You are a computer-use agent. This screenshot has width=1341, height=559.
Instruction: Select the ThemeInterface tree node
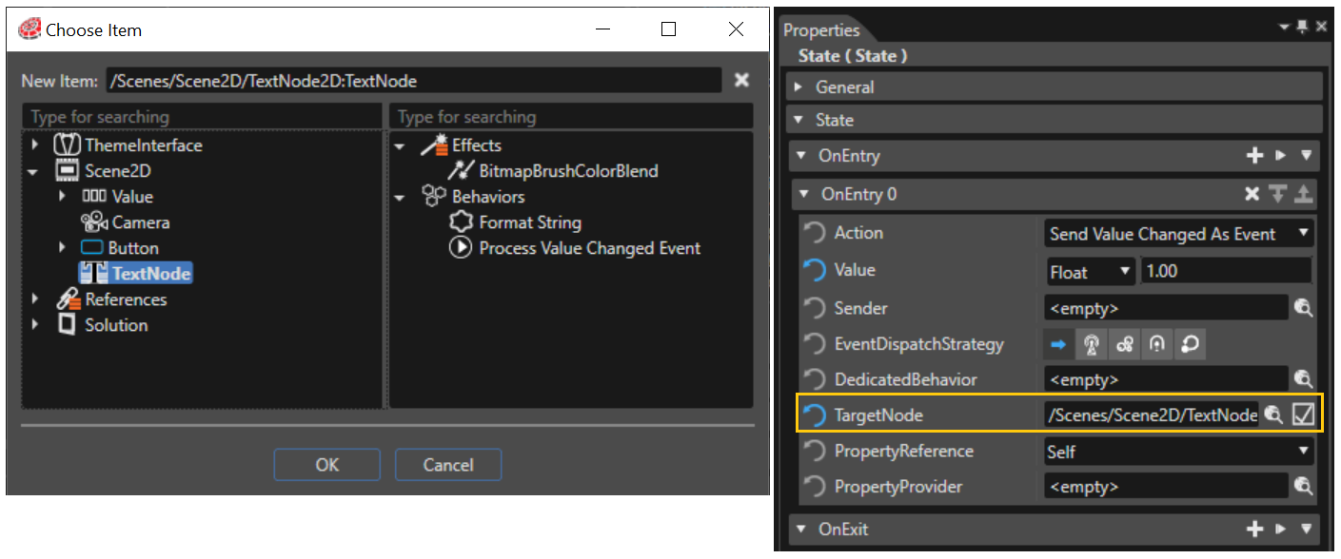coord(143,145)
